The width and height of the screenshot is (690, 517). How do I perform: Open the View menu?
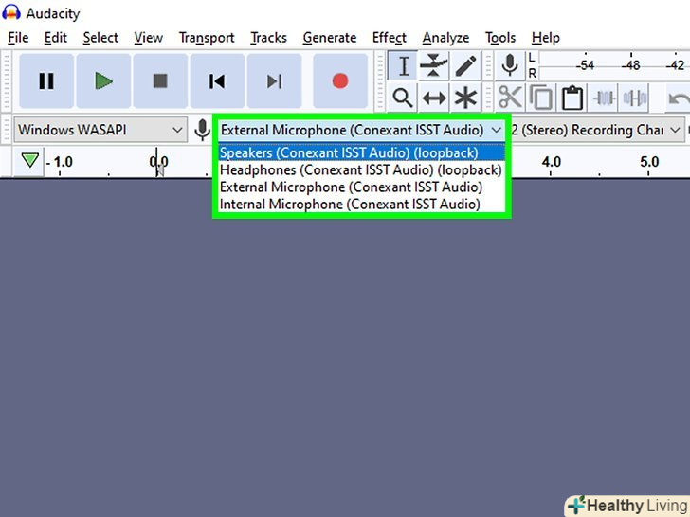(148, 38)
